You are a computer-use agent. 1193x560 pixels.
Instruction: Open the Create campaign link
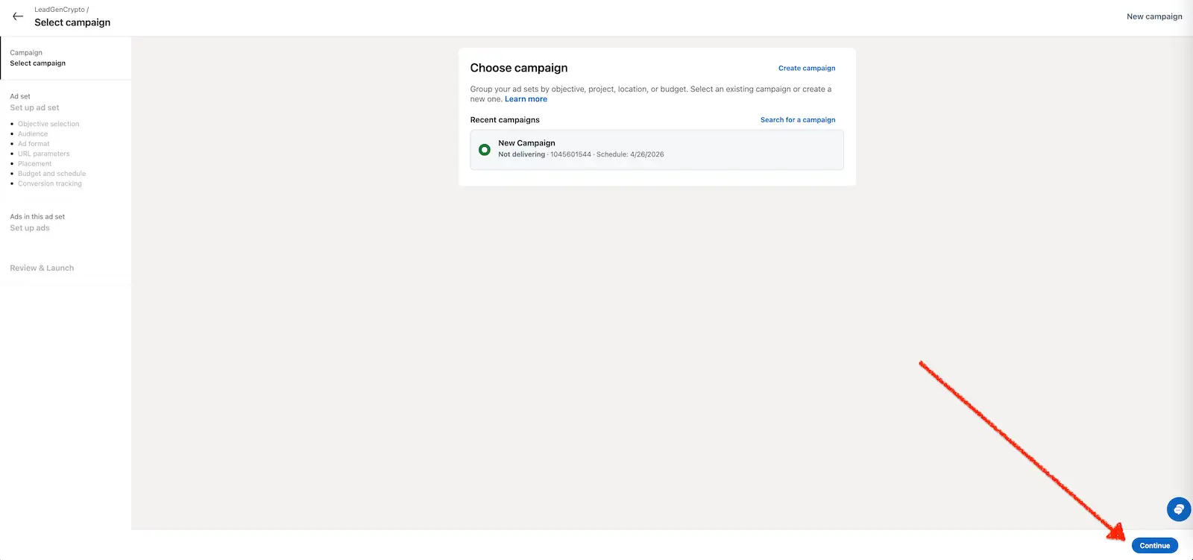point(807,69)
